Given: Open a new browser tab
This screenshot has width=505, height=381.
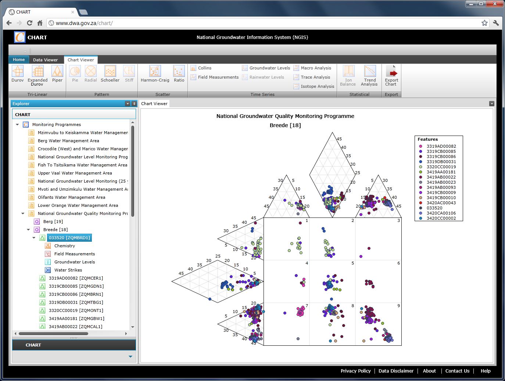Looking at the screenshot, I should [x=83, y=12].
